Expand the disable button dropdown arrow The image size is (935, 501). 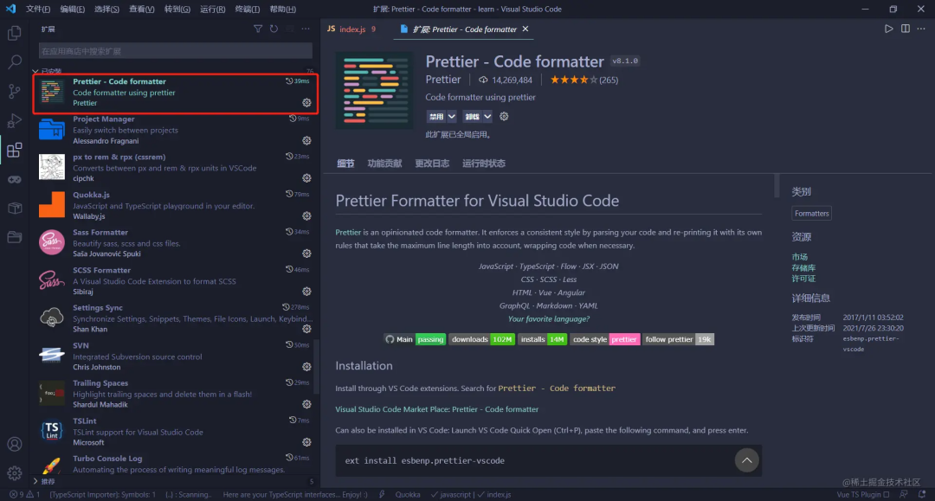pos(451,116)
